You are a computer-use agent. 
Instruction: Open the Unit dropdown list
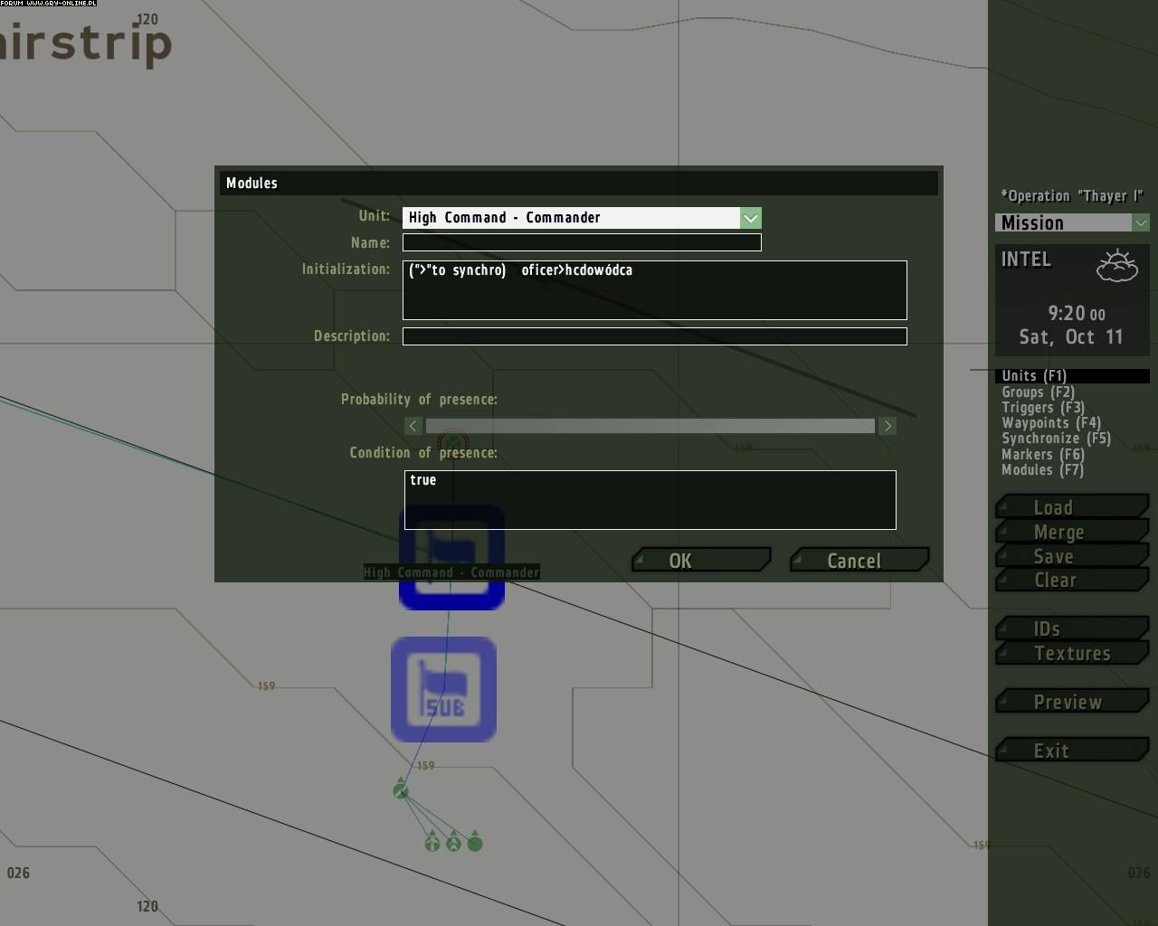[x=750, y=218]
